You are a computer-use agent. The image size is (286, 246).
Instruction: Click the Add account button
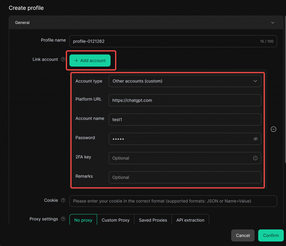(90, 60)
